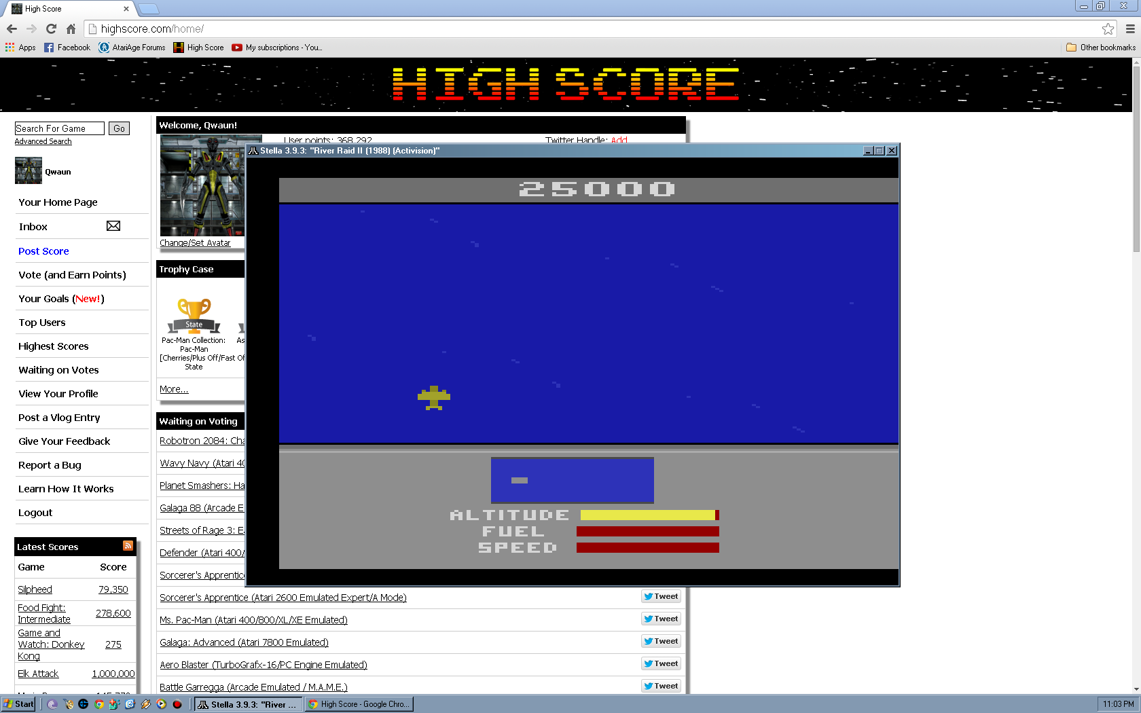The image size is (1141, 713).
Task: Click the Twitter Handle Add link
Action: tap(619, 140)
